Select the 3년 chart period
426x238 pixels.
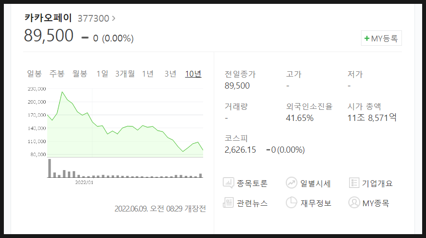[170, 74]
